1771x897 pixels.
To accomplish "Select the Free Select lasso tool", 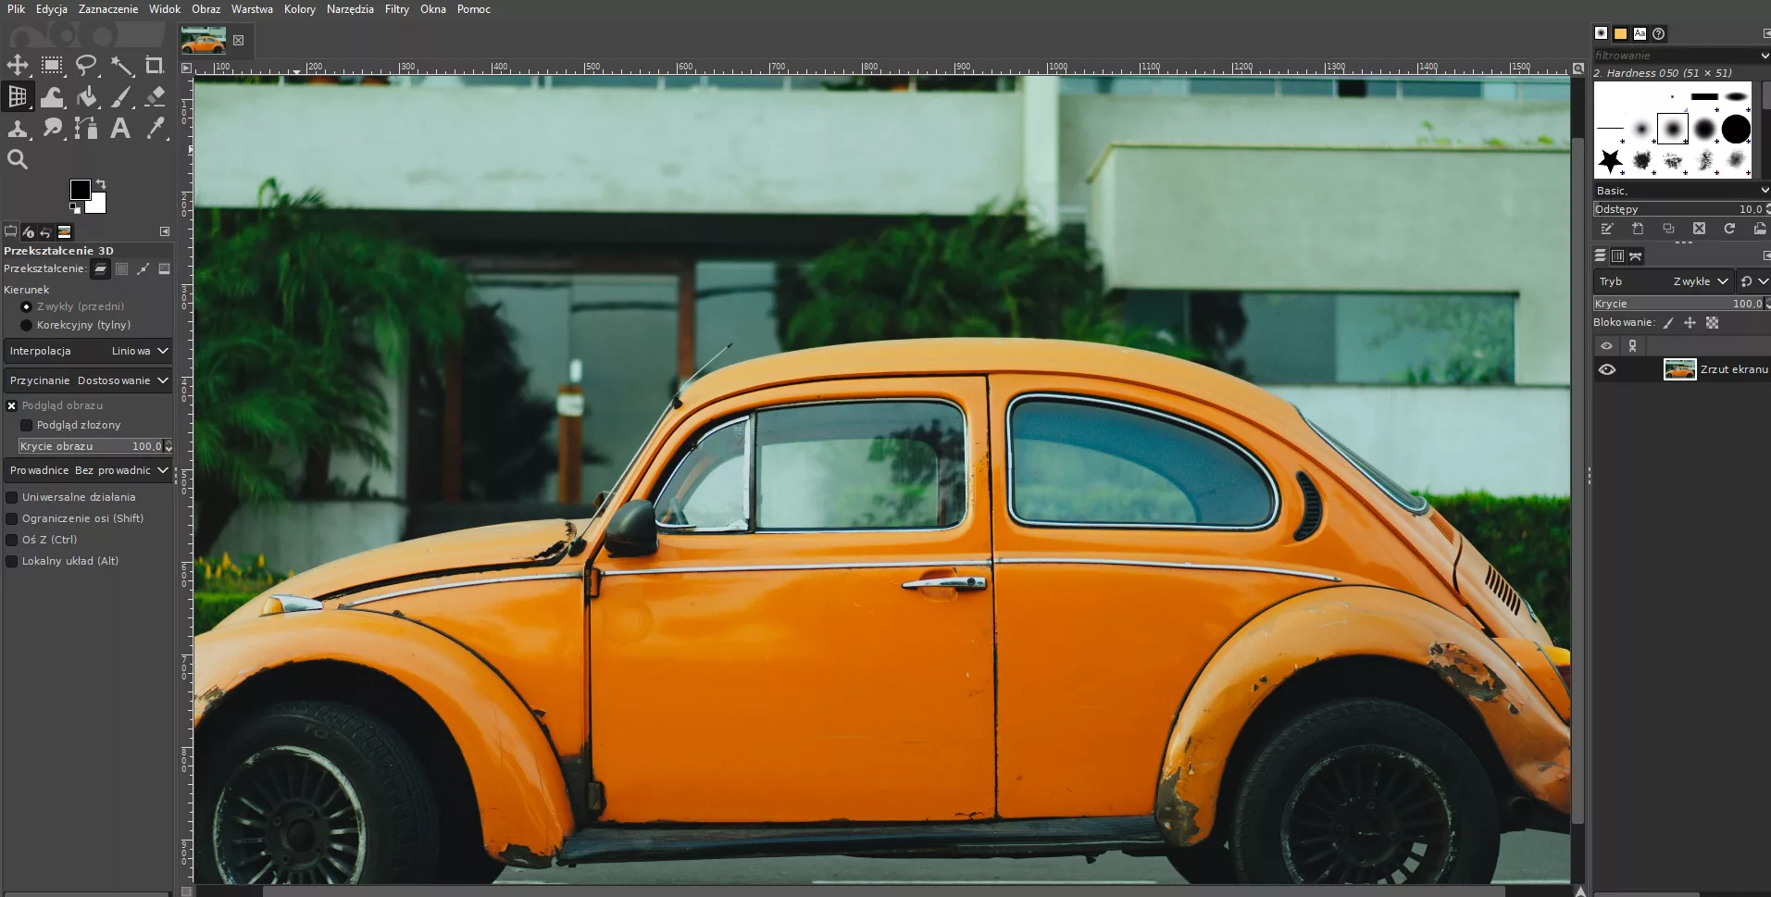I will 86,65.
